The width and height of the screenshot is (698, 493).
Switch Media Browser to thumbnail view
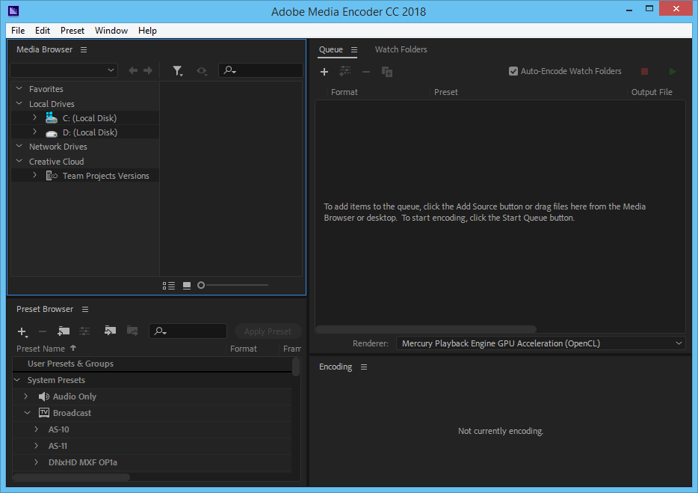pos(187,286)
